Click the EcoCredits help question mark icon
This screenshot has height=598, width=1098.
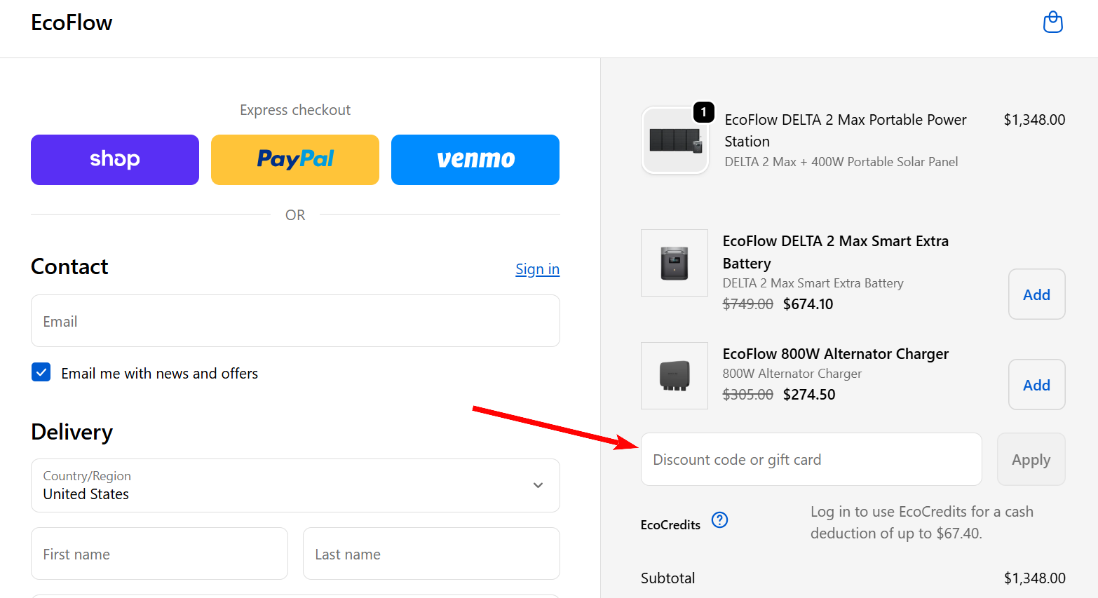point(719,520)
